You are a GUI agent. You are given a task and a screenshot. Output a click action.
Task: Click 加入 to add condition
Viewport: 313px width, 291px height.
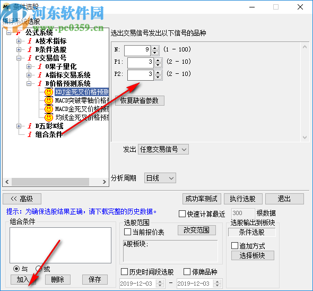[x=23, y=279]
